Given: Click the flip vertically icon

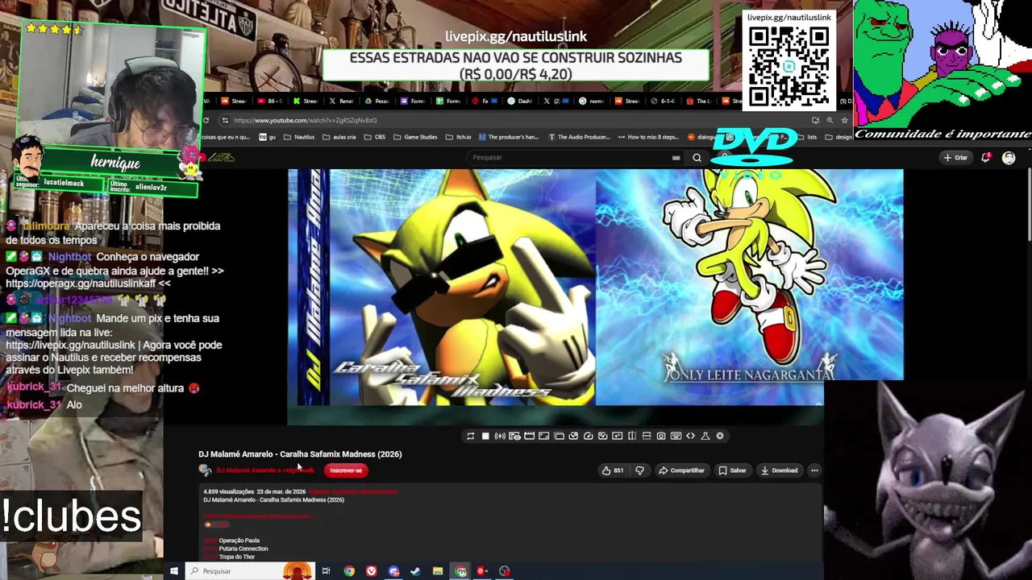Looking at the screenshot, I should (x=647, y=436).
